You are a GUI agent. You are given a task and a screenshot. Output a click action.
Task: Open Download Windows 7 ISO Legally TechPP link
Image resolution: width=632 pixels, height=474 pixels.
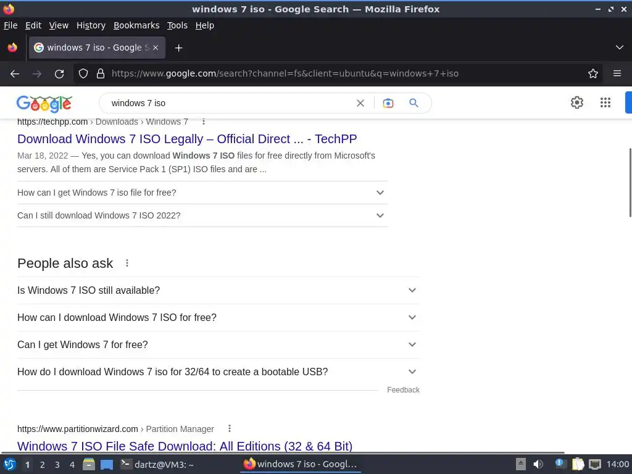click(x=187, y=139)
